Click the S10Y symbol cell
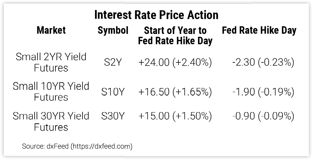The width and height of the screenshot is (313, 160). click(113, 92)
